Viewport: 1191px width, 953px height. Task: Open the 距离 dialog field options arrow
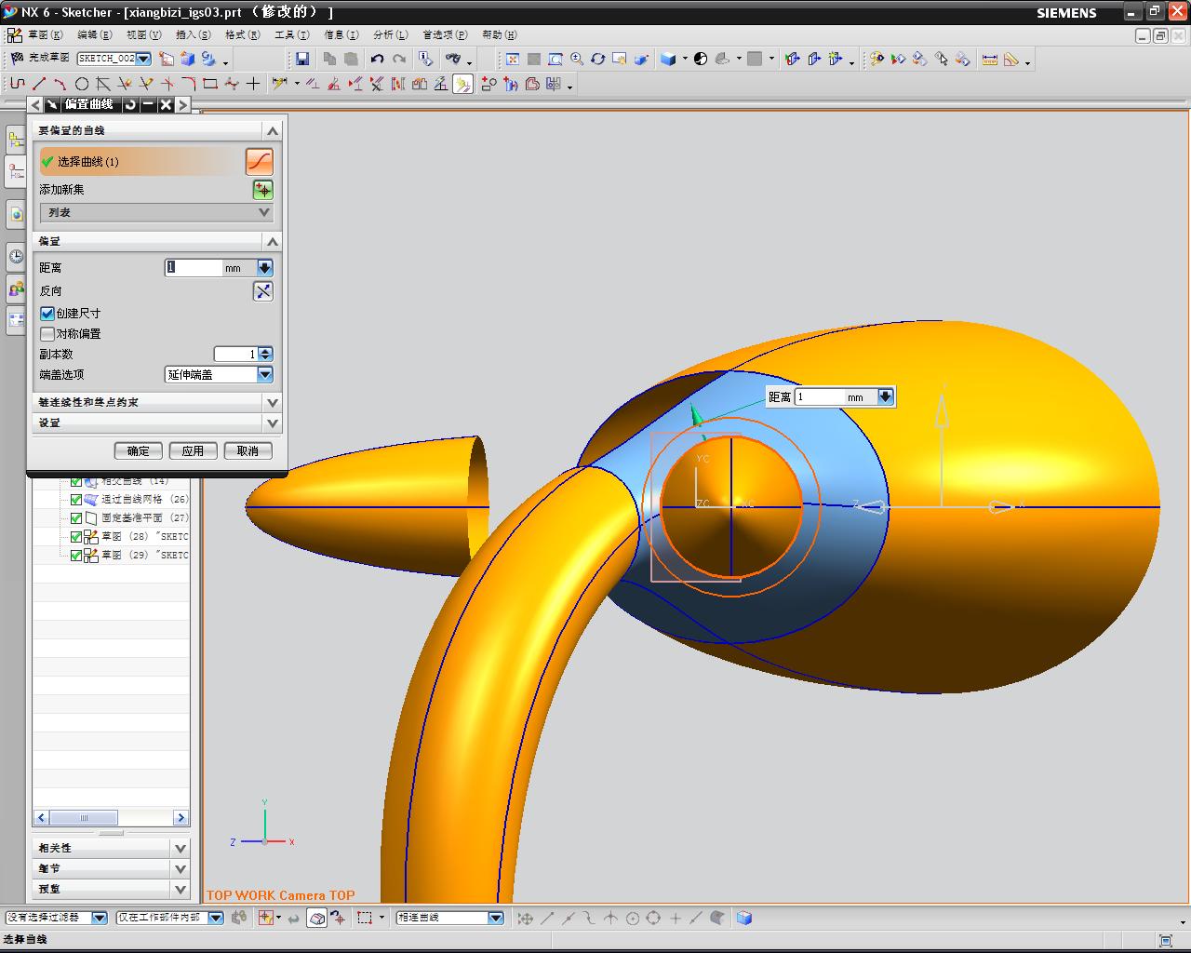pyautogui.click(x=265, y=268)
